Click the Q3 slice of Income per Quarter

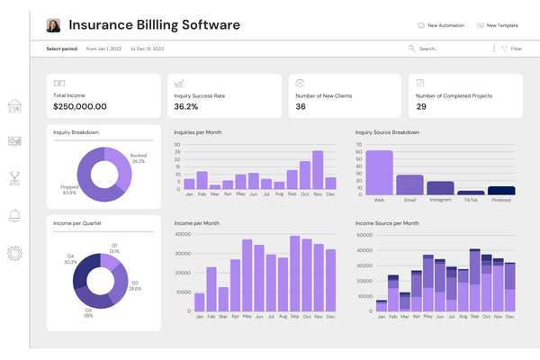(x=94, y=300)
